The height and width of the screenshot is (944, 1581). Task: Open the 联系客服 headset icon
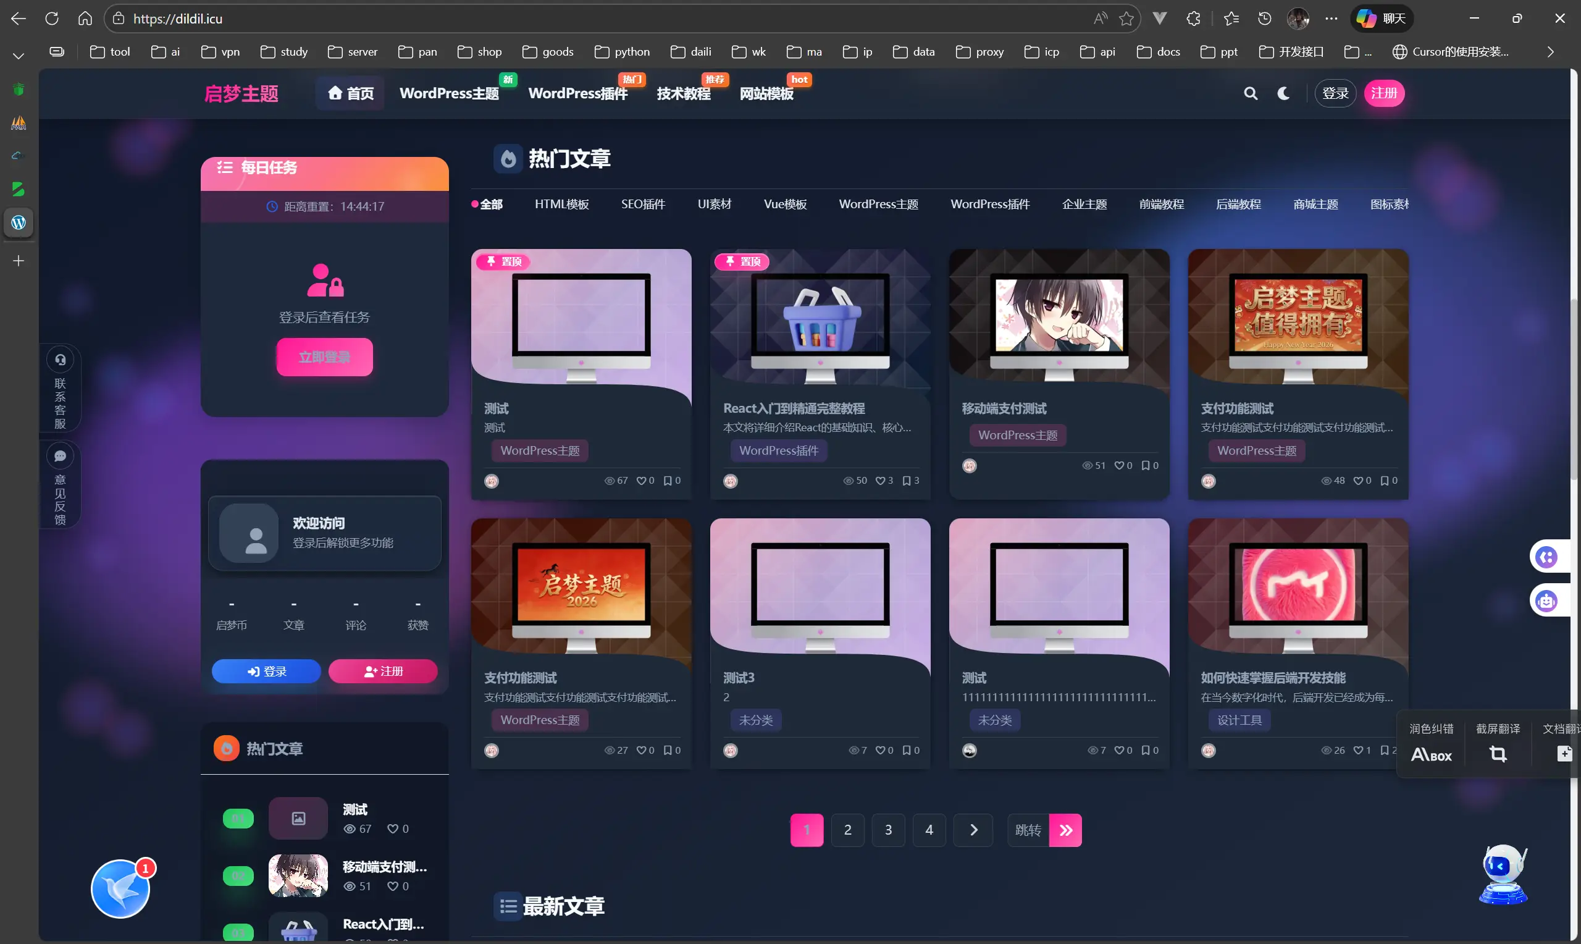(61, 360)
